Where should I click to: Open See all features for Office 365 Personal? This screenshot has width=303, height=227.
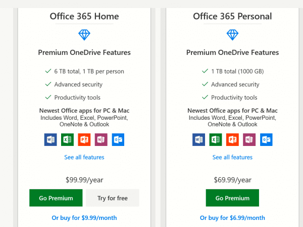pyautogui.click(x=232, y=158)
